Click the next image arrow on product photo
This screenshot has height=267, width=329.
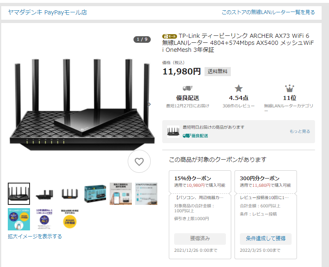coord(150,104)
